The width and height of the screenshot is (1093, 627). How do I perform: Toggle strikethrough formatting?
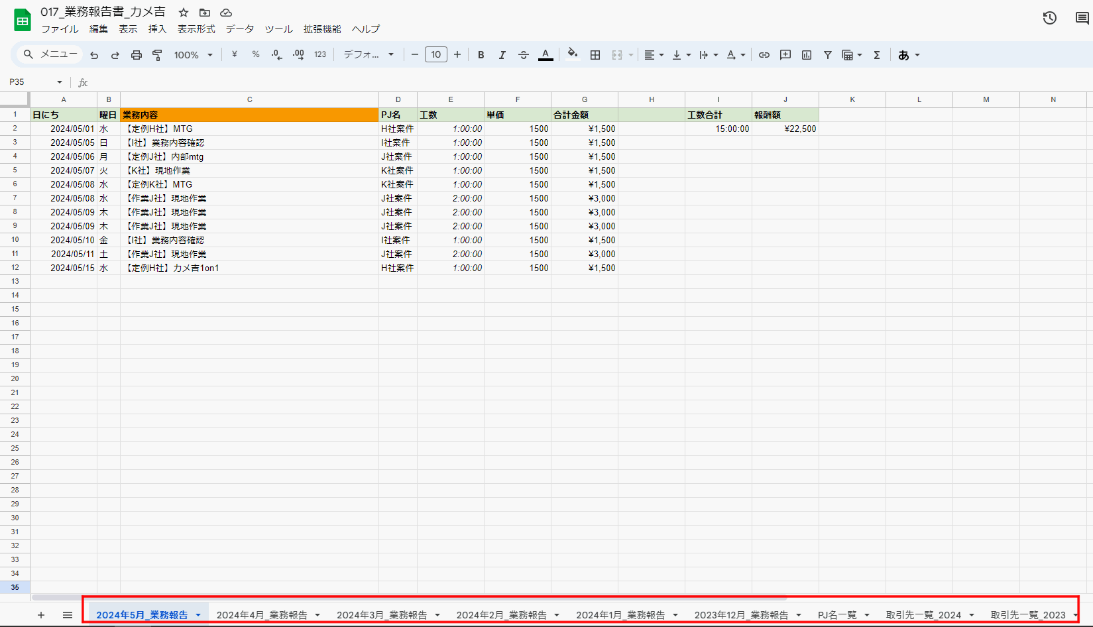524,55
